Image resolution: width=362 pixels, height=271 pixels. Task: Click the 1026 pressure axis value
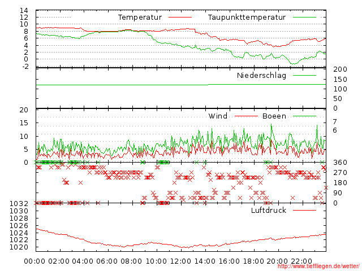click(19, 226)
